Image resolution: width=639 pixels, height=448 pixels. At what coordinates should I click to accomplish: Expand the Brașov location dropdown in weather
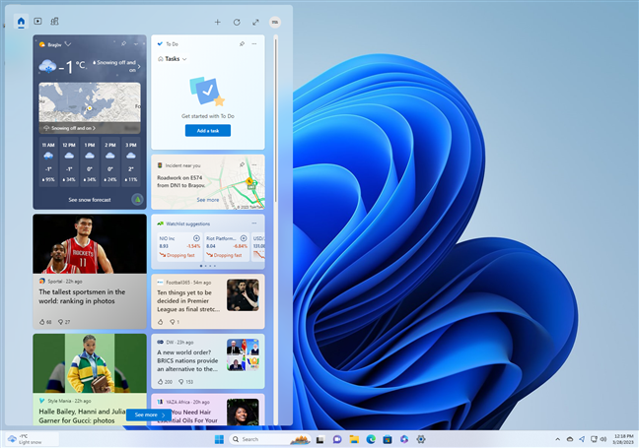[68, 44]
